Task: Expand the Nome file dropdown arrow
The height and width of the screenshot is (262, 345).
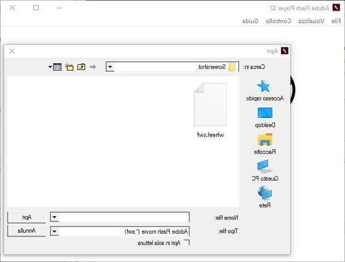Action: pos(54,217)
